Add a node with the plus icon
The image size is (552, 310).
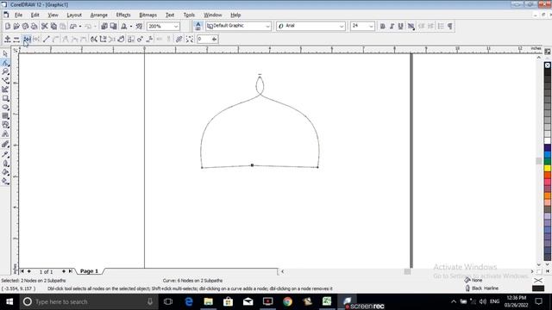[8, 39]
